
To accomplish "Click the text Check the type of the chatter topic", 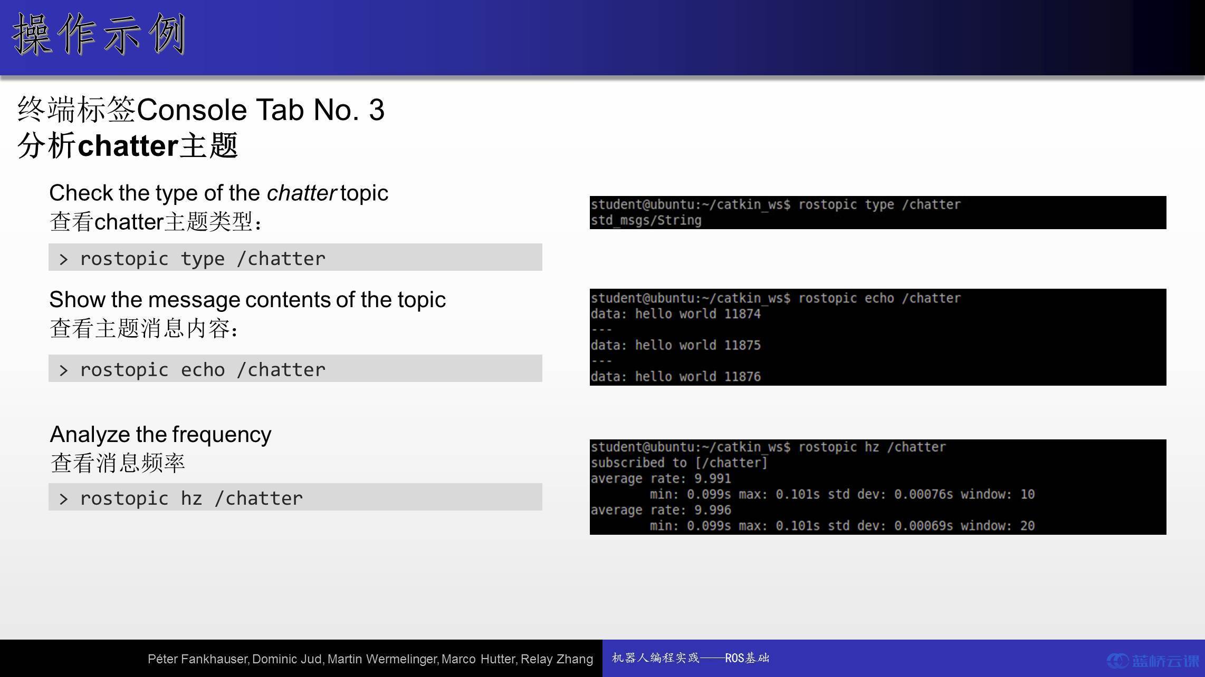I will pos(218,193).
